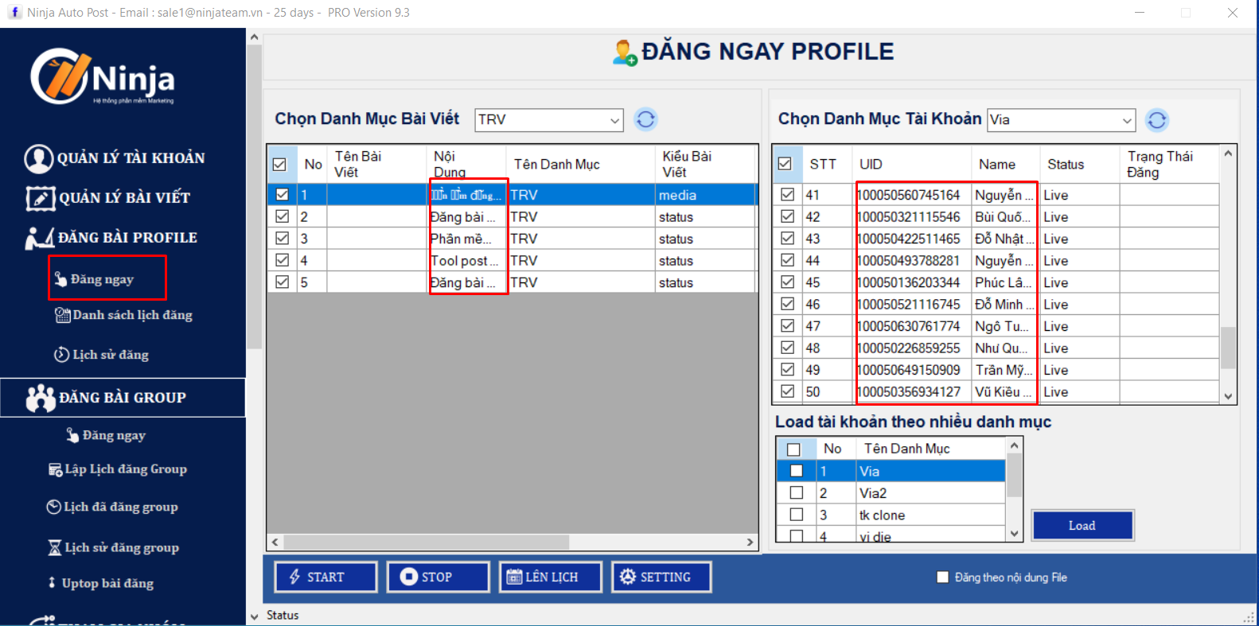Click accounts table scroll-up arrow

tap(1228, 154)
